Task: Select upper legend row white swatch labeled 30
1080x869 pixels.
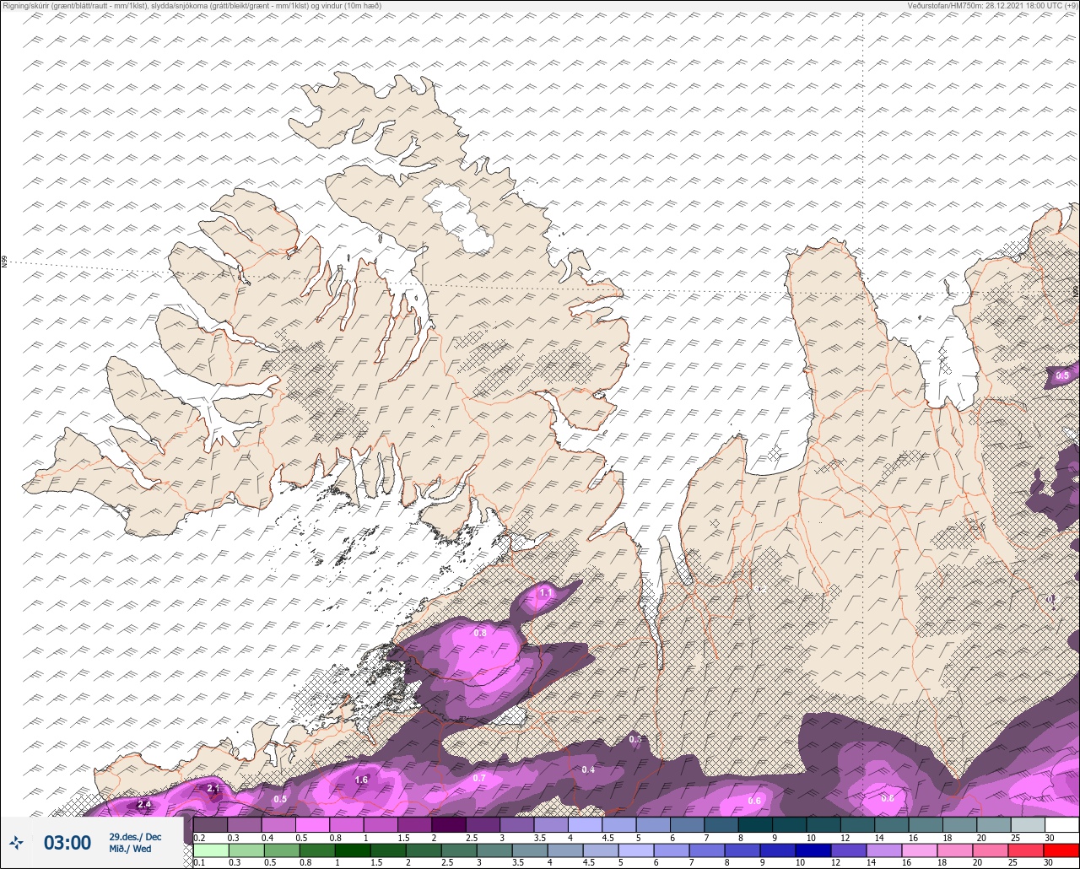Action: pos(1061,824)
